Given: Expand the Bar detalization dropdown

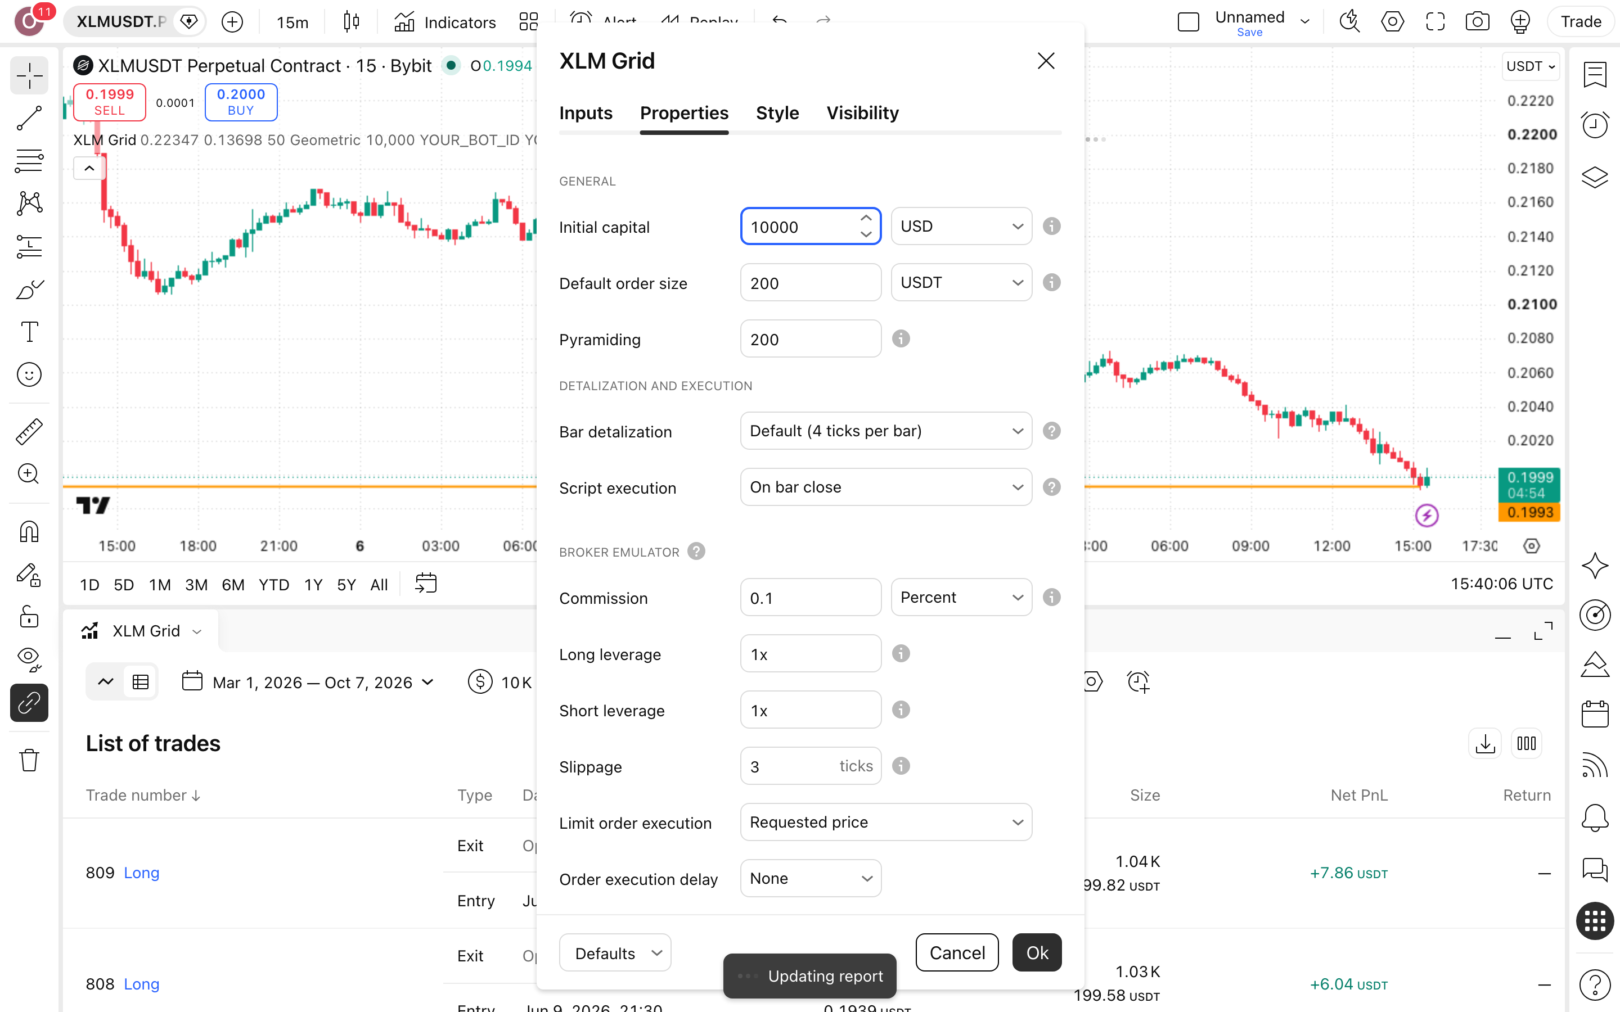Looking at the screenshot, I should [x=885, y=430].
